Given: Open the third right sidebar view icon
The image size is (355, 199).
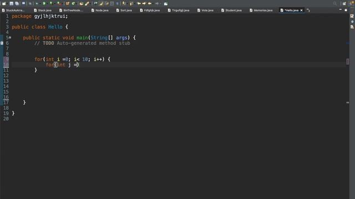Looking at the screenshot, I should tap(352, 27).
